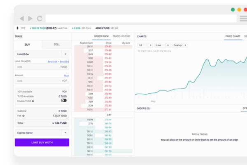This screenshot has height=165, width=247.
Task: Select the TRADE HISTORY tab
Action: click(121, 36)
